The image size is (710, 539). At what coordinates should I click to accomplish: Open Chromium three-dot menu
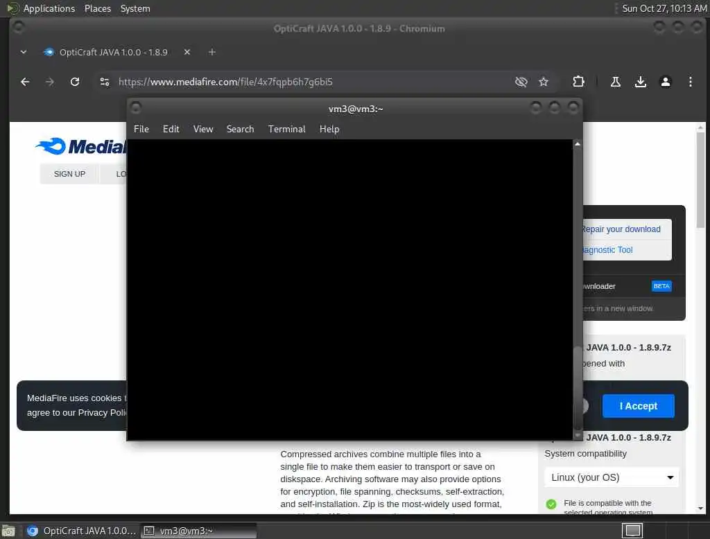tap(690, 82)
